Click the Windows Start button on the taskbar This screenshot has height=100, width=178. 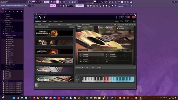(14, 98)
